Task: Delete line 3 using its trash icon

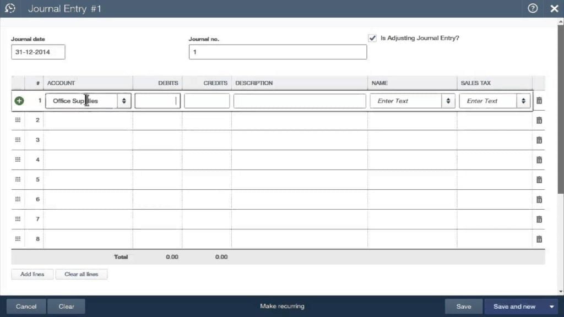Action: click(x=539, y=140)
